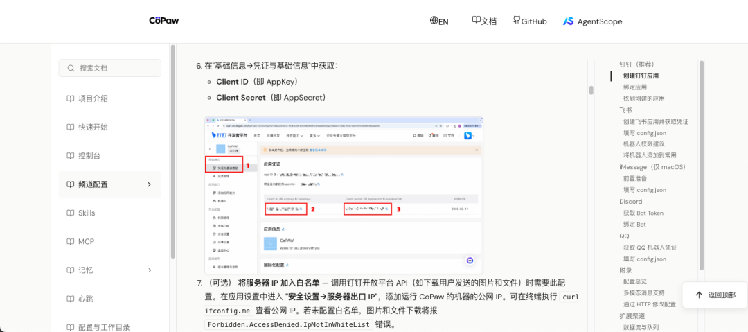Jump to 钉钉（推荐） in table of contents

(636, 64)
